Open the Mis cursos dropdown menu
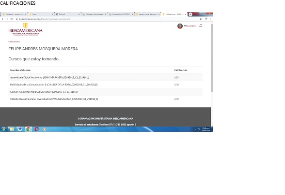Screen dimensions: 285x195 point(190,26)
